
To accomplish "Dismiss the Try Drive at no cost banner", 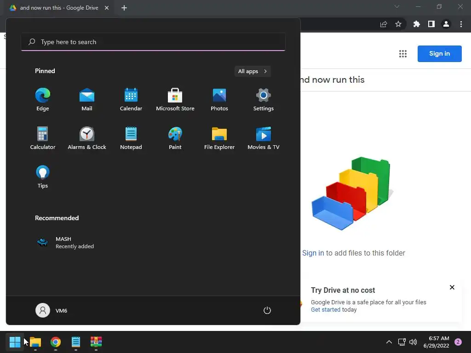I will [452, 287].
